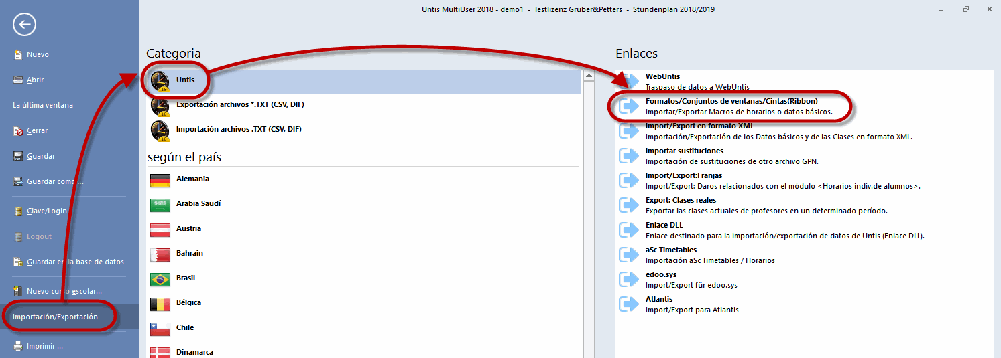Click the clock icon for Importación archivos

[x=160, y=131]
